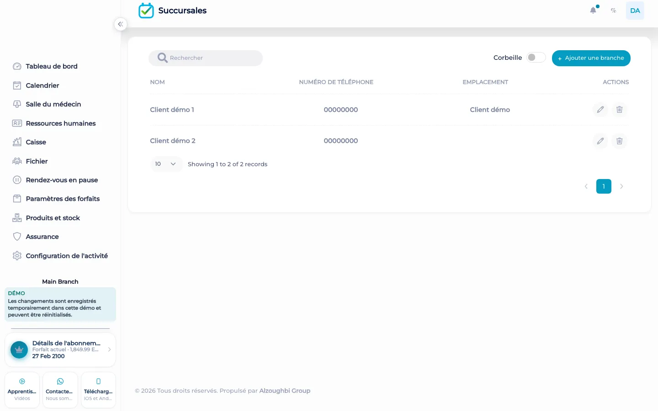The width and height of the screenshot is (658, 411).
Task: Open the 10 records-per-page dropdown
Action: 166,164
